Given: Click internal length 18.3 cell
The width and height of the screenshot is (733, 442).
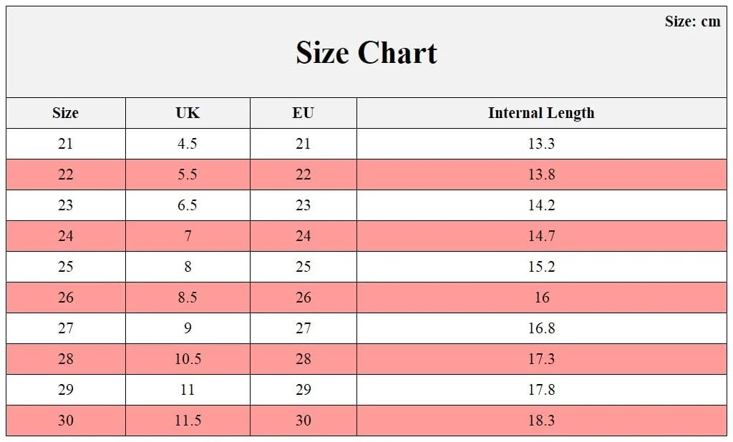Looking at the screenshot, I should point(541,421).
